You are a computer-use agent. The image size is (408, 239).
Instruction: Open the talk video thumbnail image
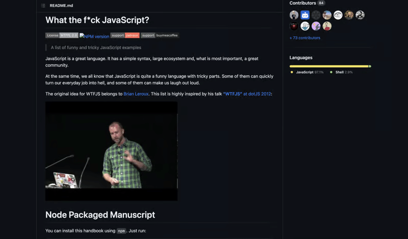click(111, 151)
